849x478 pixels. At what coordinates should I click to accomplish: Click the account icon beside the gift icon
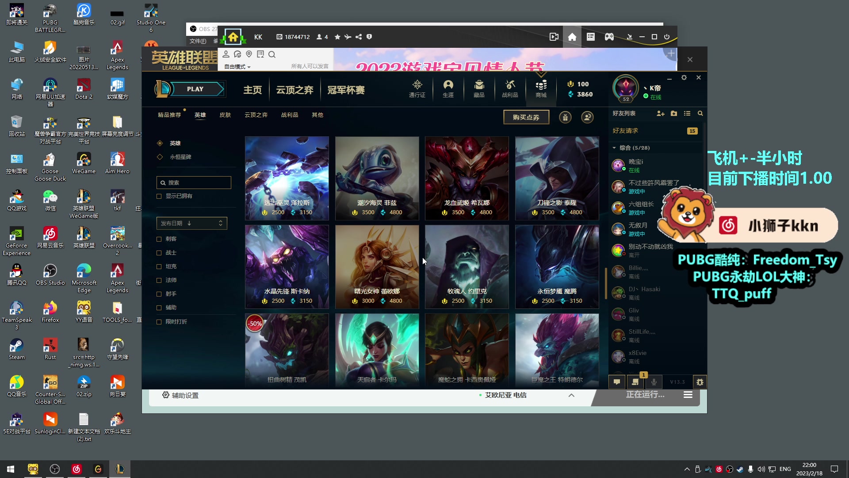tap(587, 117)
